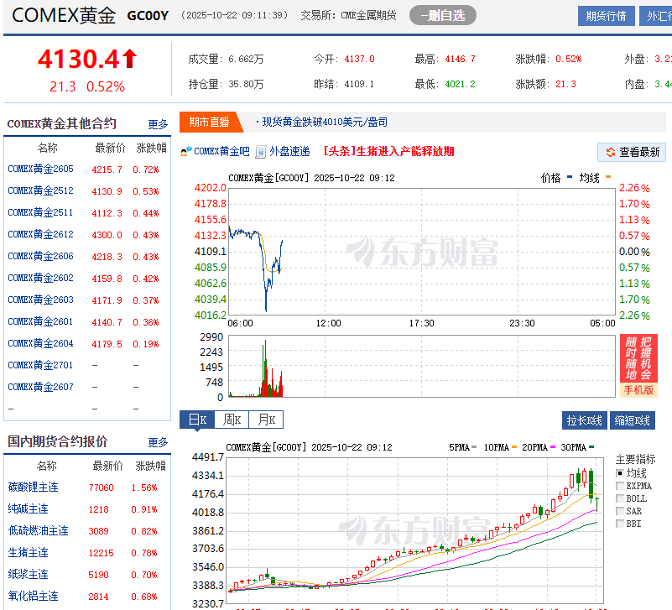This screenshot has height=610, width=672.
Task: Click the 今开 4137.0 value
Action: 360,60
